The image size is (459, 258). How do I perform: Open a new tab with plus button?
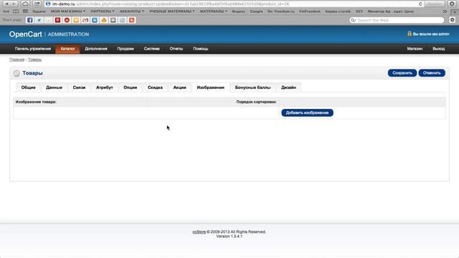[455, 11]
